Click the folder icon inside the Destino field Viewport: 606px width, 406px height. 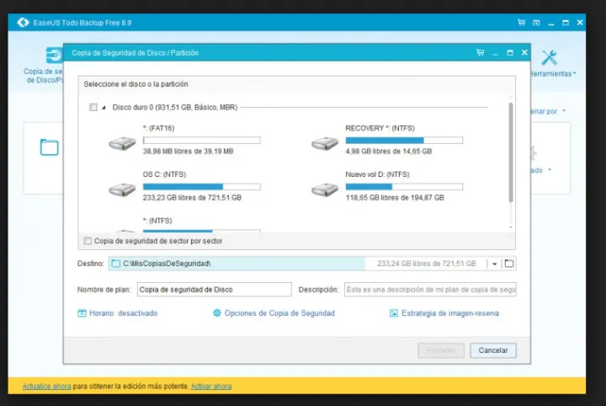click(x=116, y=264)
